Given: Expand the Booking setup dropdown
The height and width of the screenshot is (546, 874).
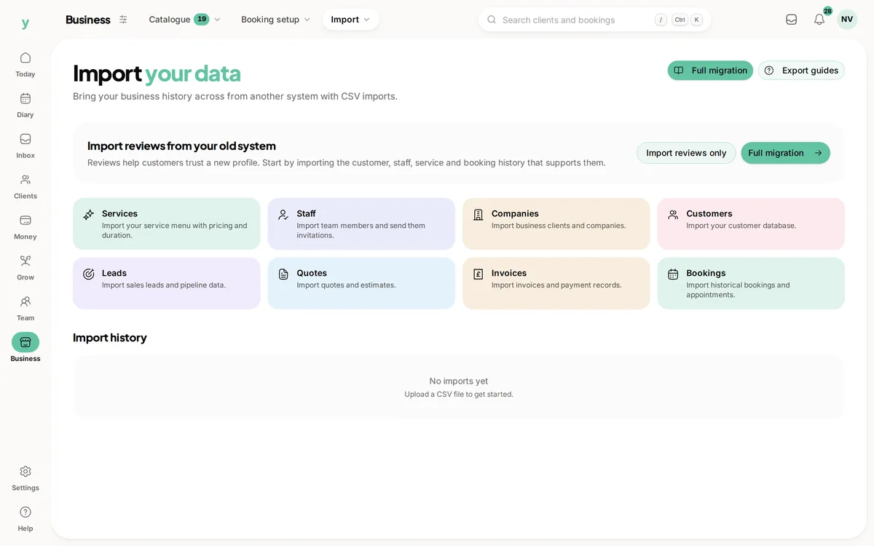Looking at the screenshot, I should point(276,20).
